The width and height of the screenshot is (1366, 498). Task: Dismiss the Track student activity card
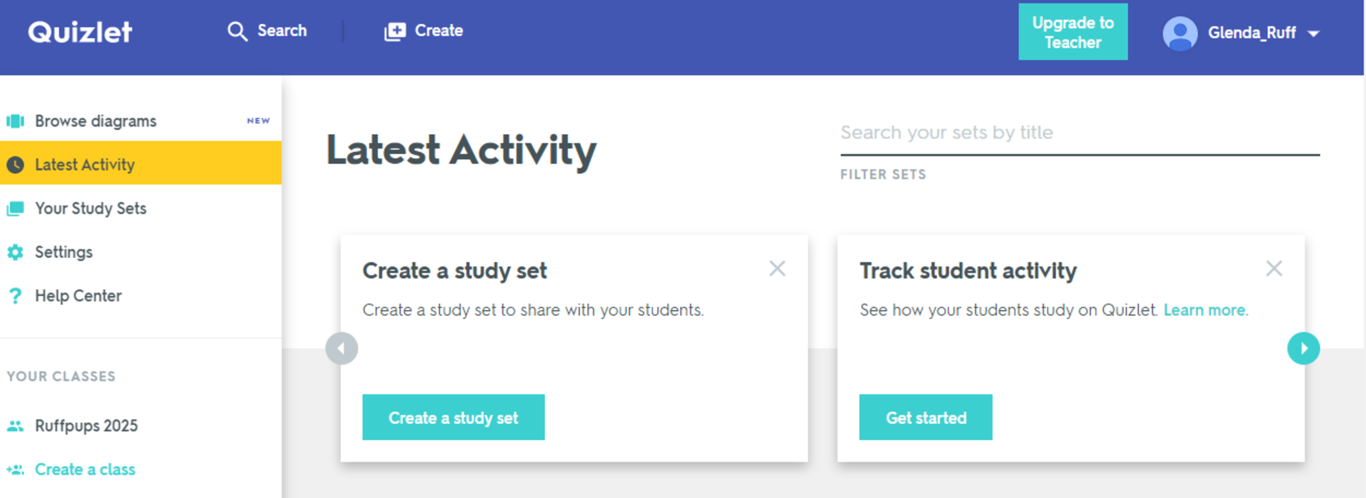tap(1274, 269)
